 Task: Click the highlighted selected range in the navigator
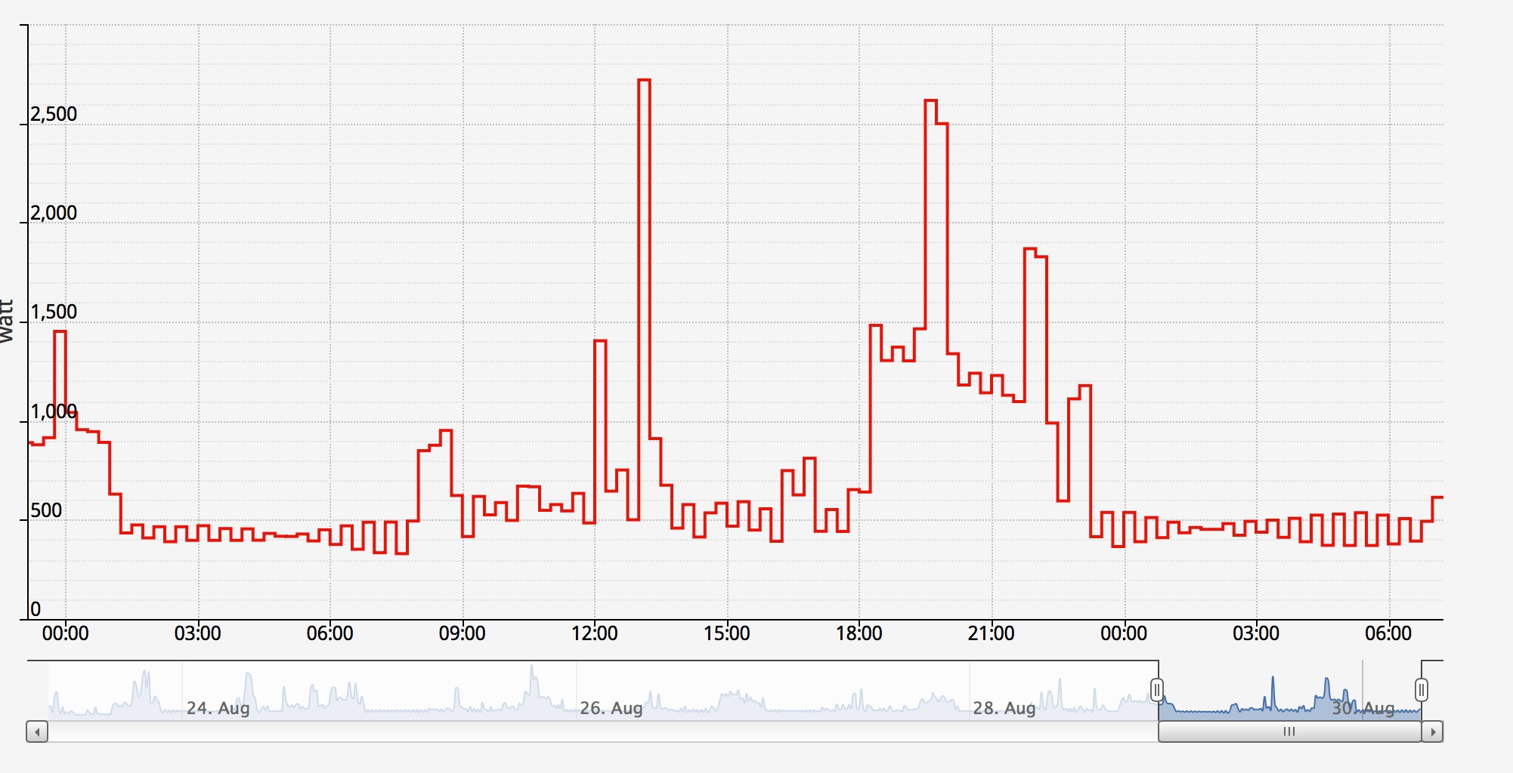(x=1289, y=691)
